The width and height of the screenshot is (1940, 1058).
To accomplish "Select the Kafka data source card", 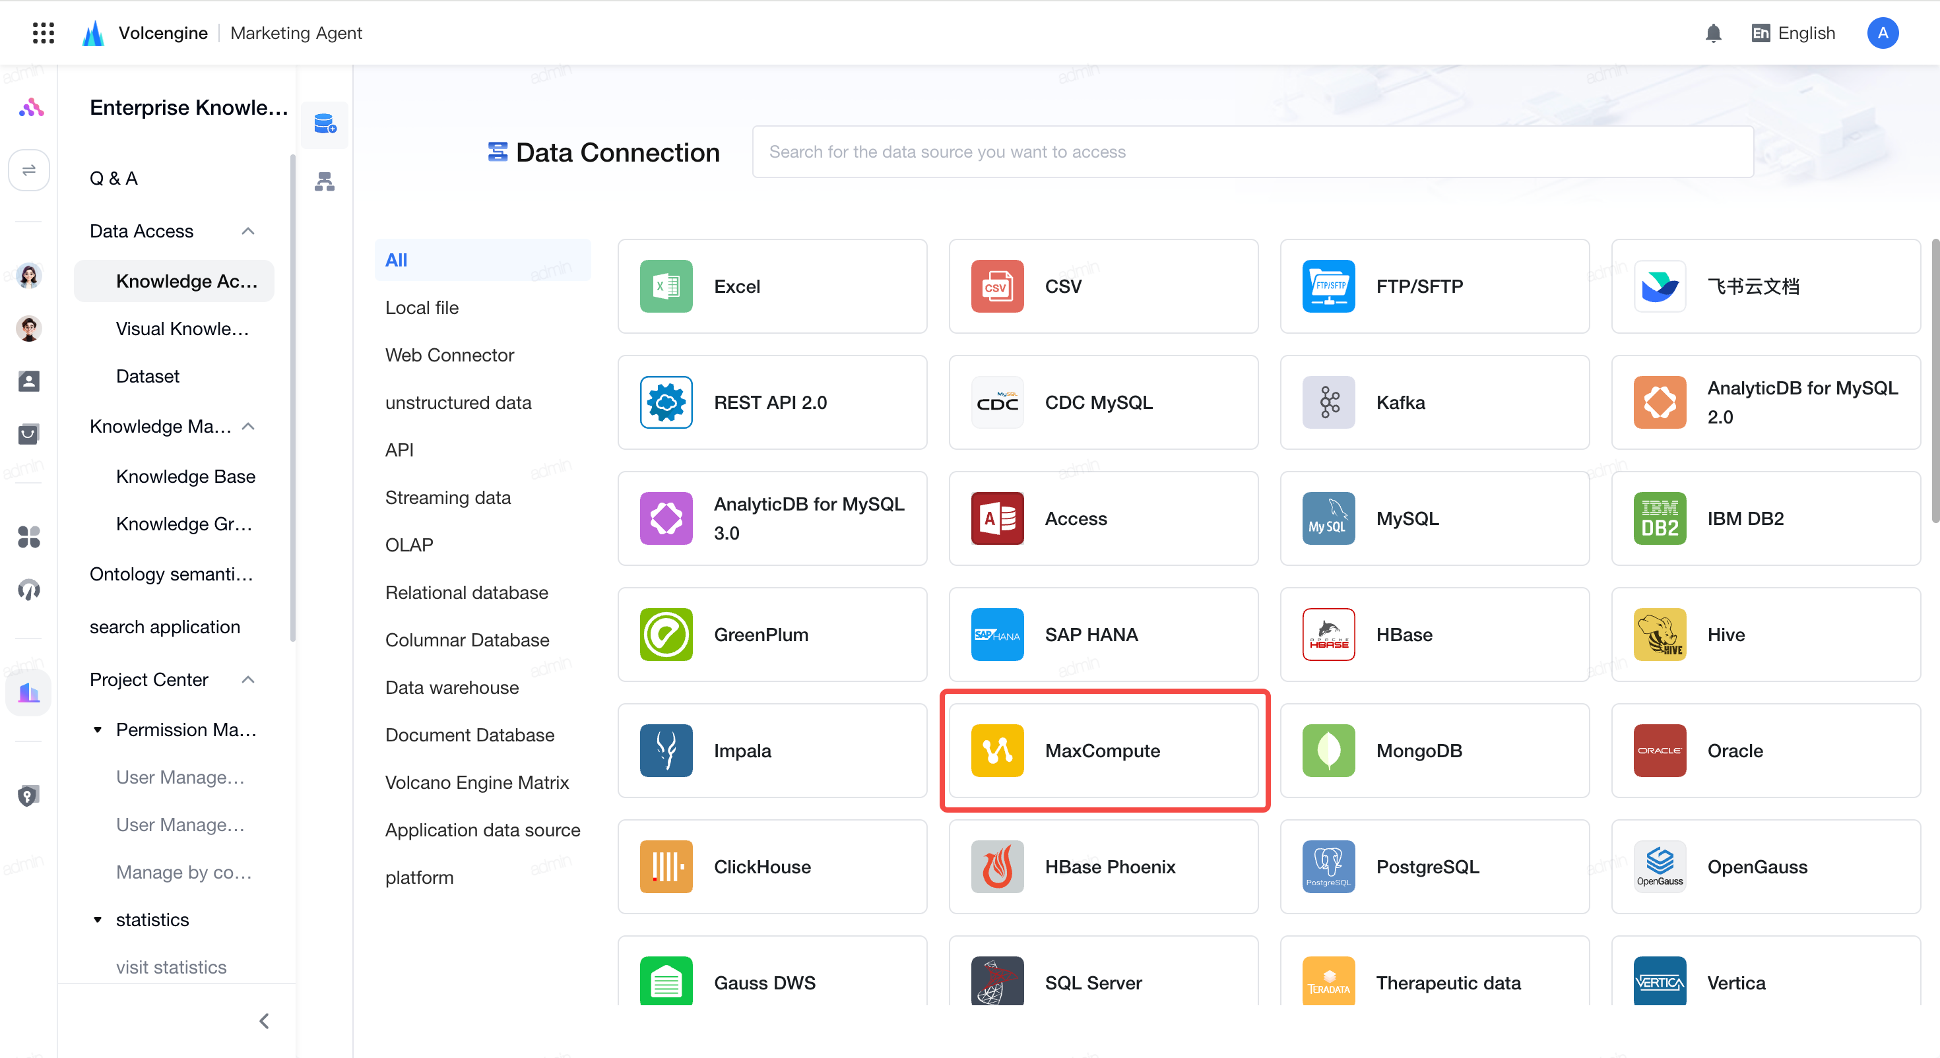I will coord(1435,402).
